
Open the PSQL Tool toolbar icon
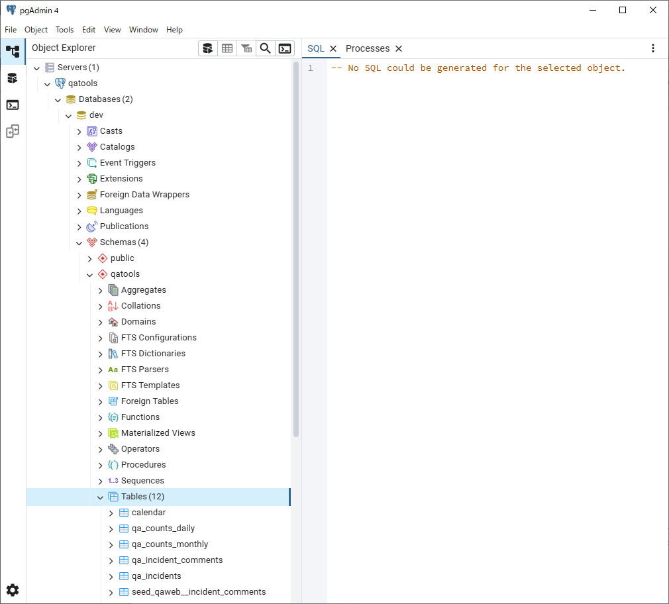tap(285, 48)
